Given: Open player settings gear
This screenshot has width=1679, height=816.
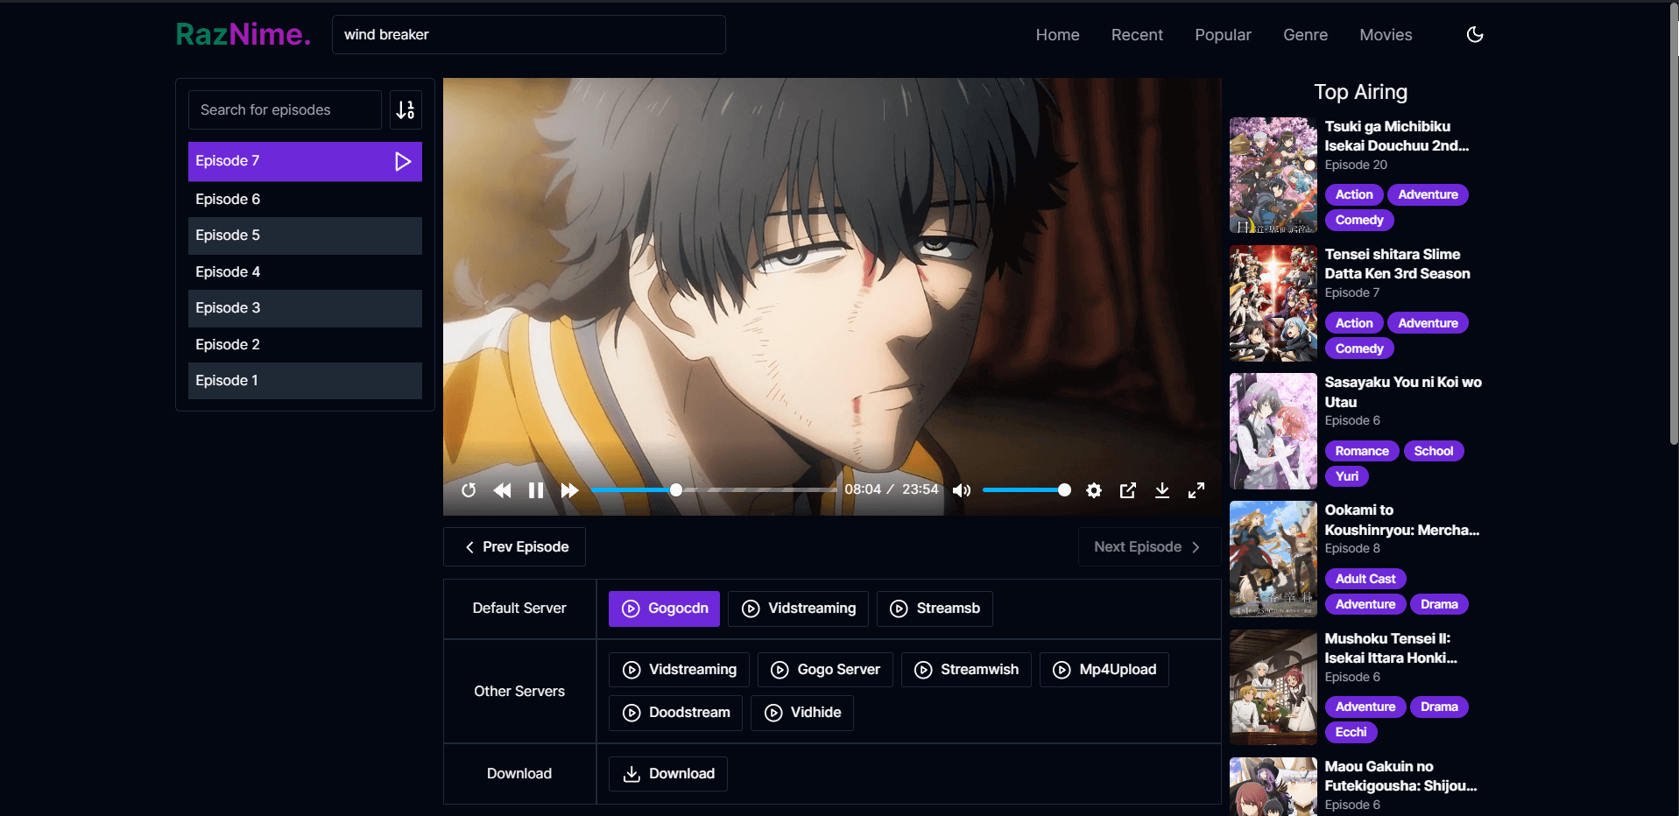Looking at the screenshot, I should coord(1094,490).
